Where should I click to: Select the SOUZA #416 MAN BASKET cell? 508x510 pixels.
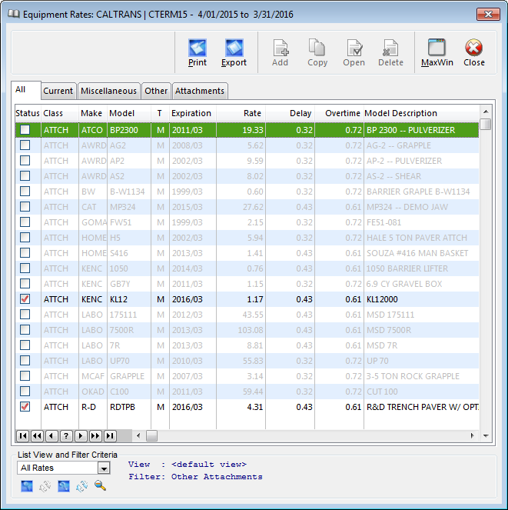(422, 253)
